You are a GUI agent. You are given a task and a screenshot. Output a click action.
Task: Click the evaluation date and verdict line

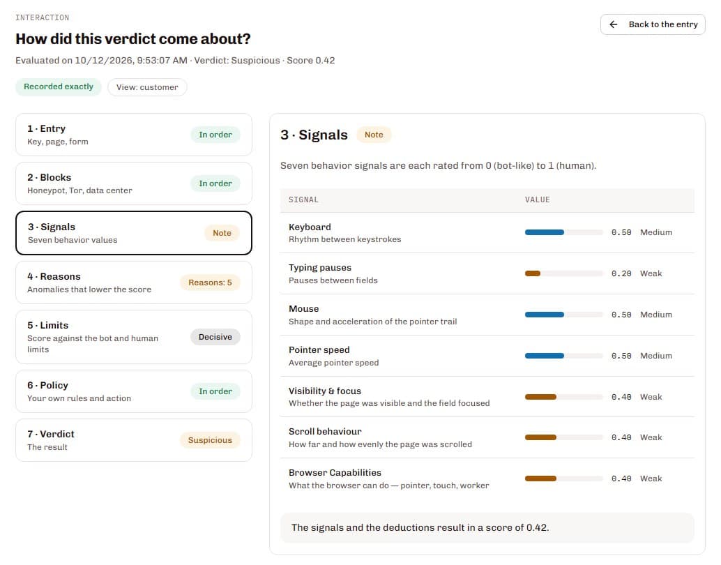pyautogui.click(x=175, y=60)
